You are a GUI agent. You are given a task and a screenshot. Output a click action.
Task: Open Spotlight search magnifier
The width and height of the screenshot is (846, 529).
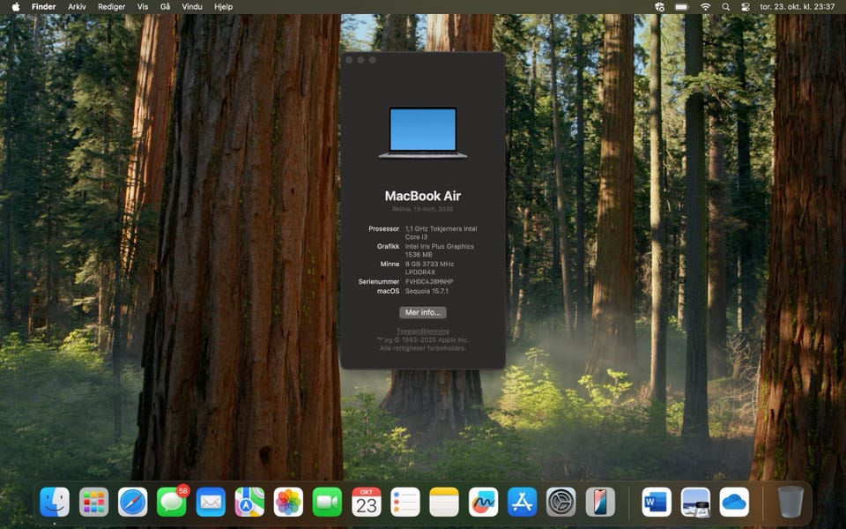click(725, 7)
